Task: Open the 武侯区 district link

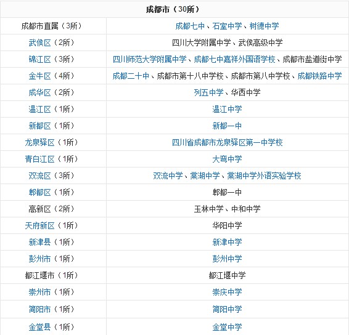Action: coord(39,42)
